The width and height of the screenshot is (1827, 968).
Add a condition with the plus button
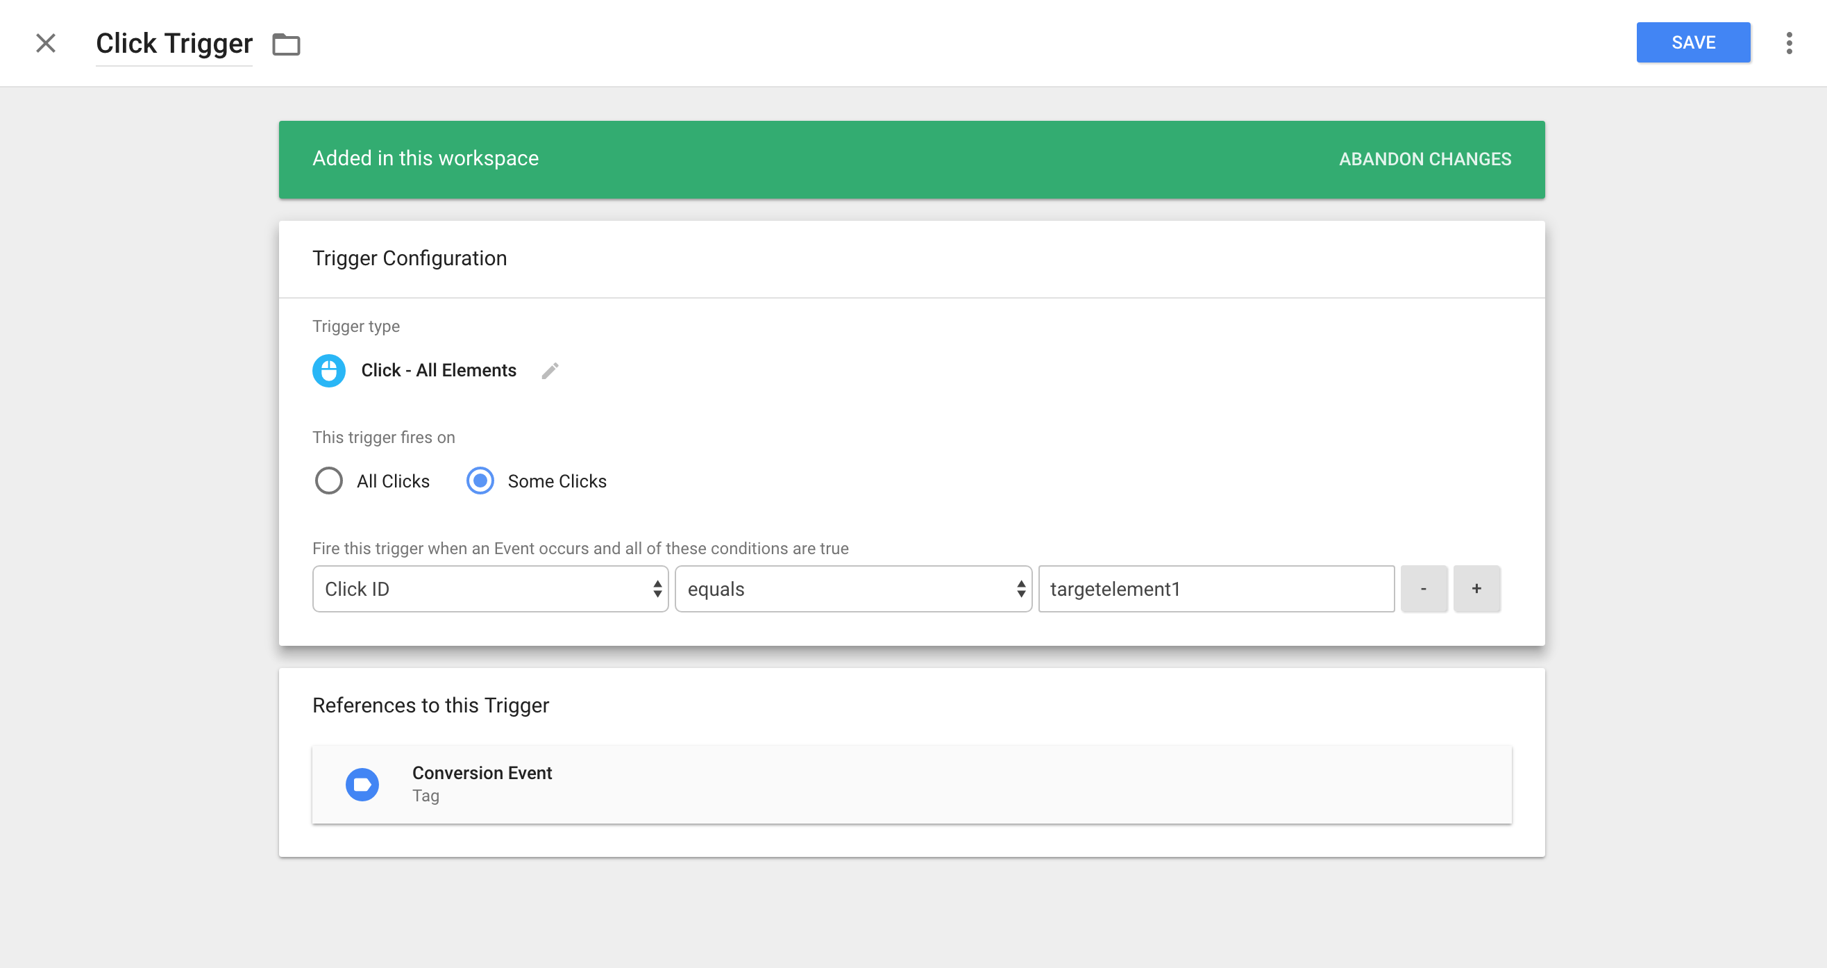coord(1476,588)
